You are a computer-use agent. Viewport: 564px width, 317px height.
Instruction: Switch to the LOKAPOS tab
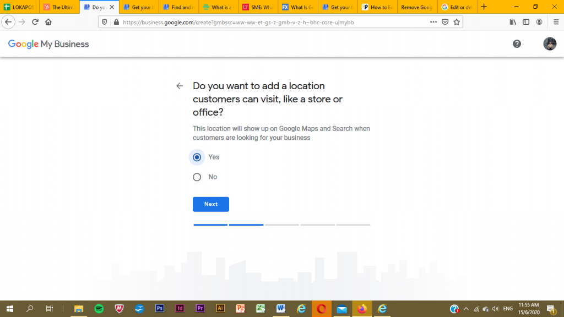20,7
